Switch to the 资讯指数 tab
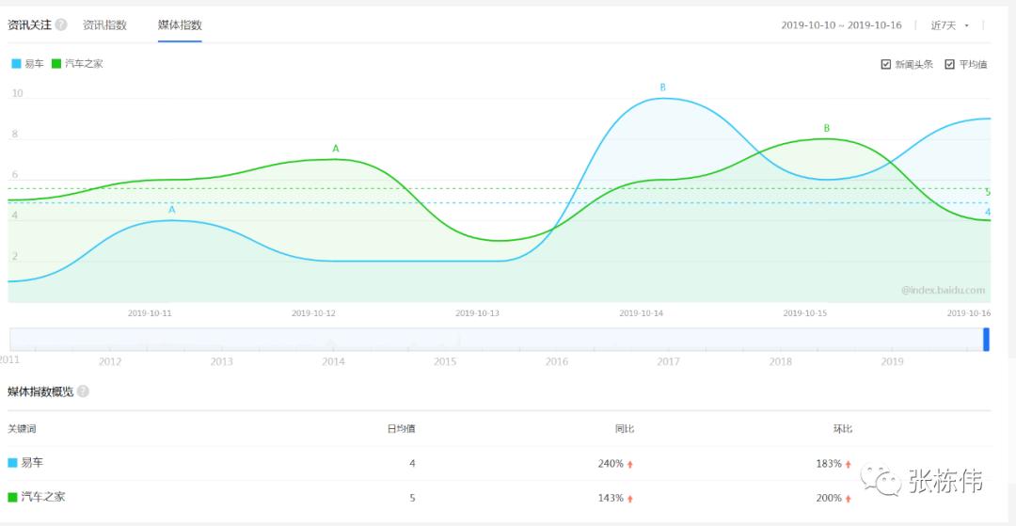 (104, 25)
